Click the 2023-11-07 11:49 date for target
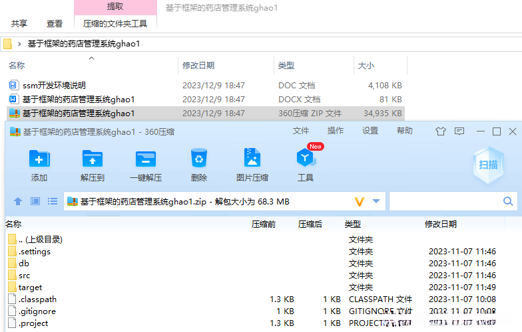This screenshot has height=332, width=522. pyautogui.click(x=462, y=287)
